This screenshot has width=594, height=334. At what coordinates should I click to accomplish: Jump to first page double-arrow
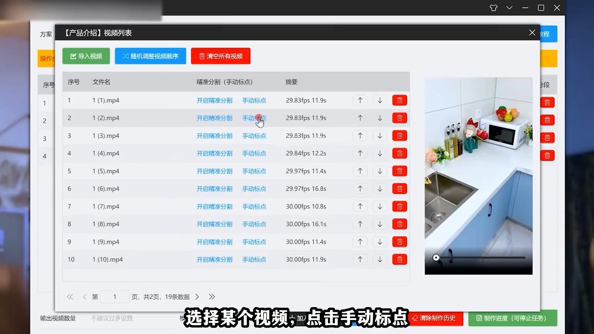pos(70,296)
